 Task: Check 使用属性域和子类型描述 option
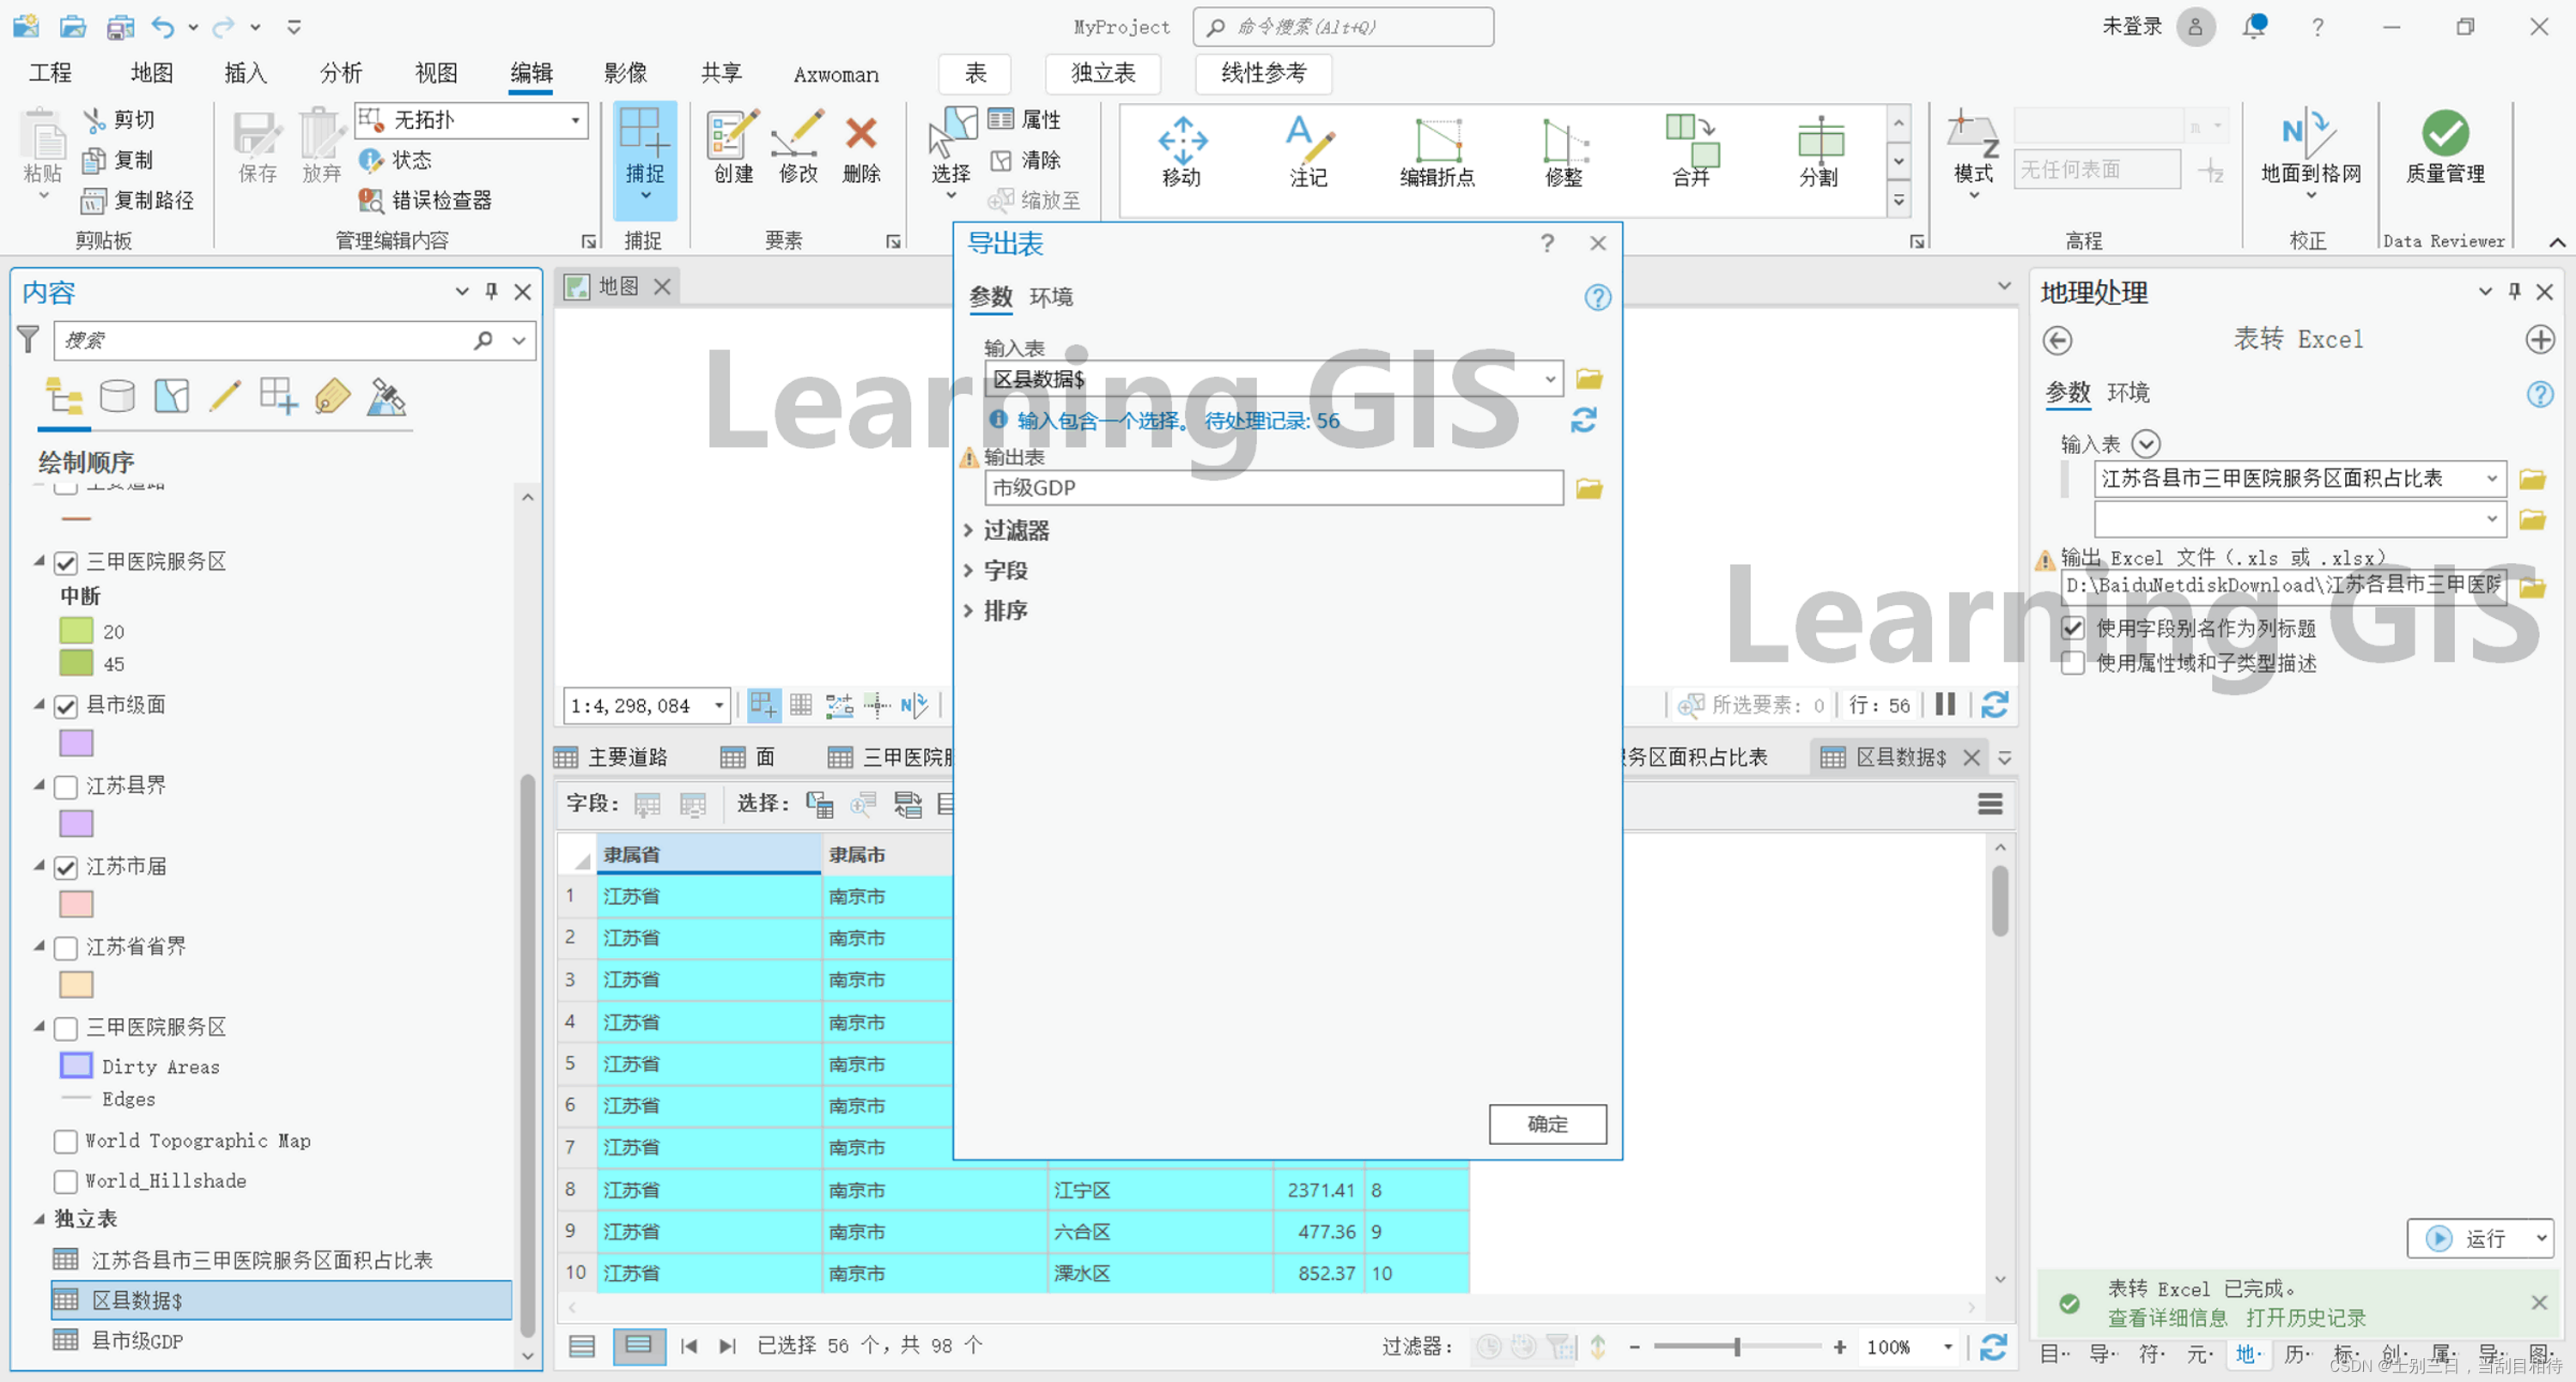pos(2073,663)
